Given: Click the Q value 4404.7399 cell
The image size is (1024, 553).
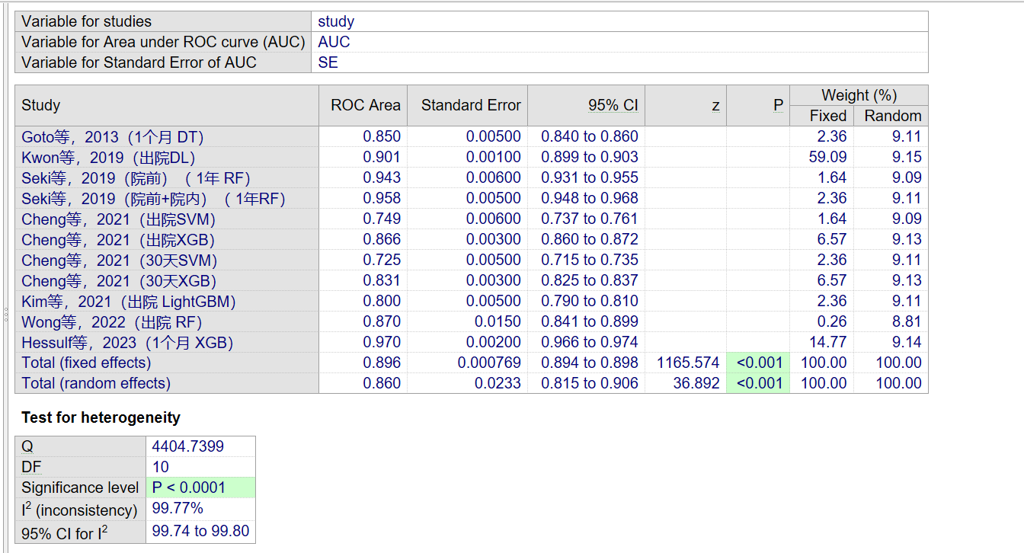Looking at the screenshot, I should point(187,446).
